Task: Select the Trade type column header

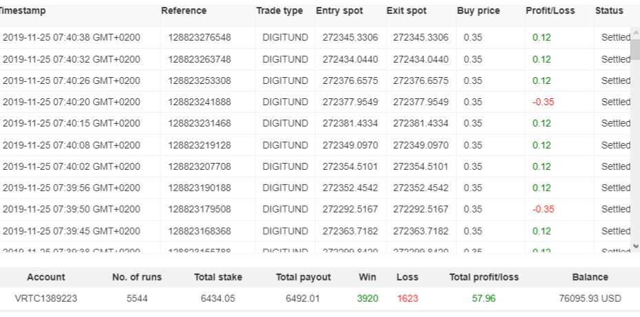Action: (279, 11)
